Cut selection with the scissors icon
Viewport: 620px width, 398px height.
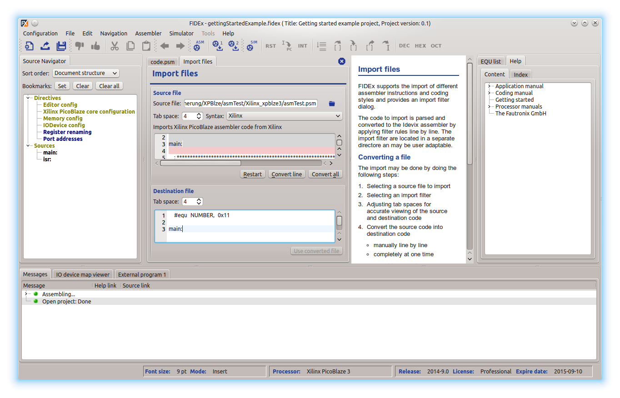[115, 46]
